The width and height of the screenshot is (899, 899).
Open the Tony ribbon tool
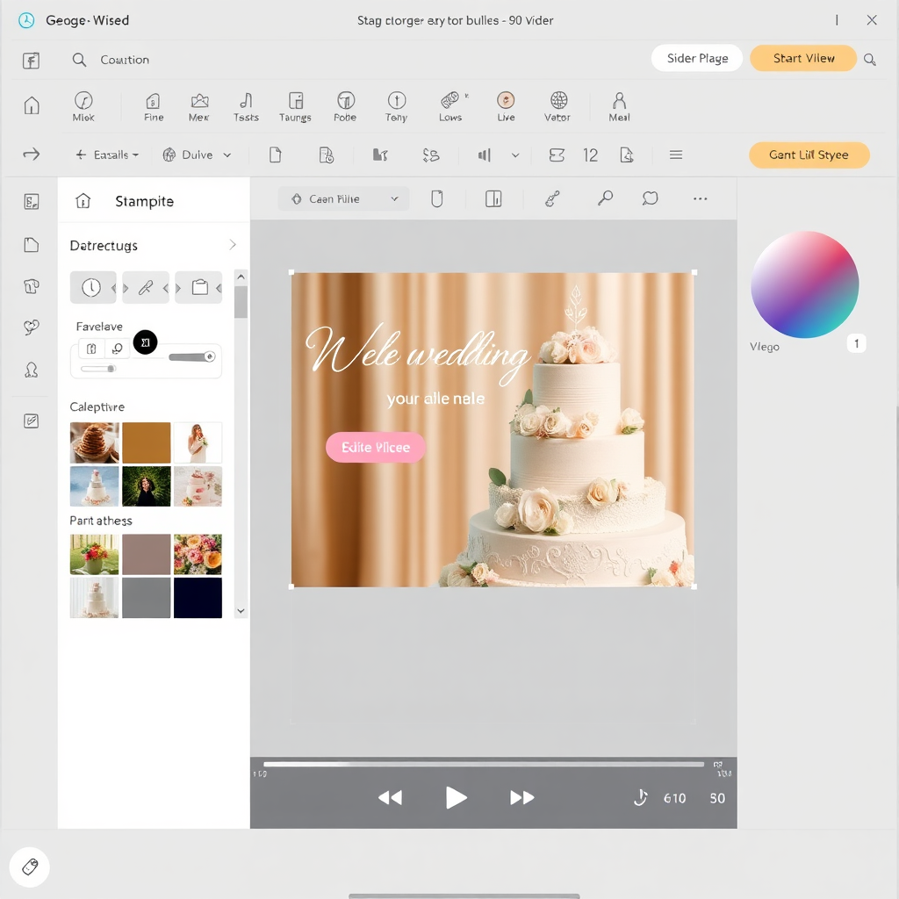point(396,106)
